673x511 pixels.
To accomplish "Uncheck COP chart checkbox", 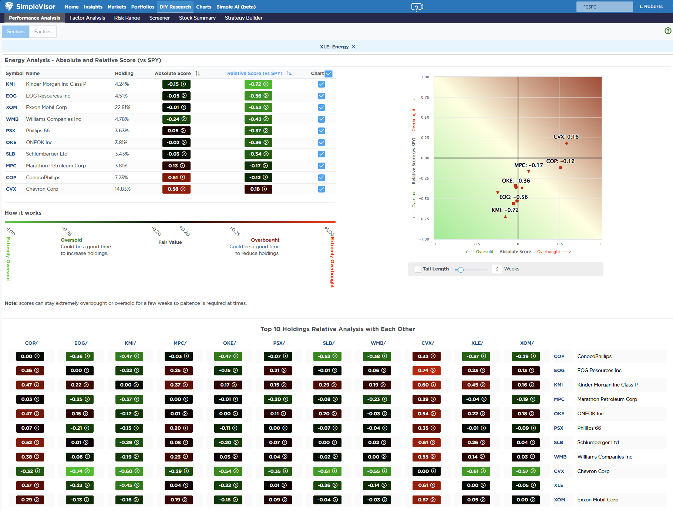I will (322, 177).
